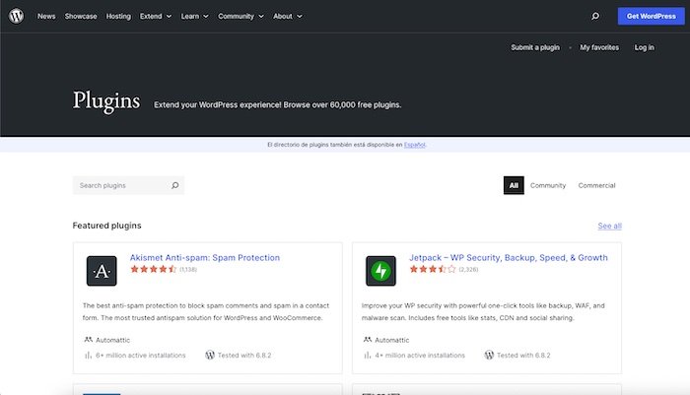
Task: Open Jetpack – WP Security plugin title
Action: tap(509, 258)
